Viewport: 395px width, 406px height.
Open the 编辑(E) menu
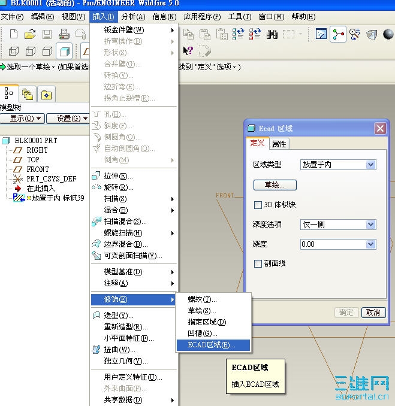(x=42, y=17)
